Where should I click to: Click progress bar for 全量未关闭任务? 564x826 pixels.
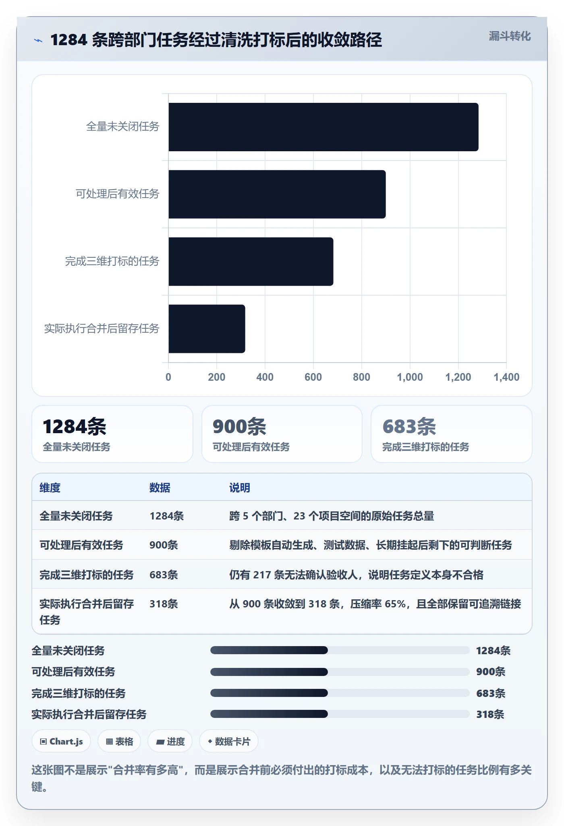(x=340, y=650)
